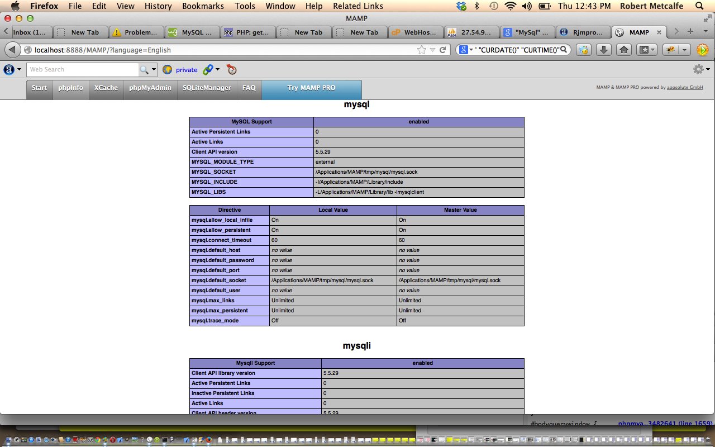Open the Bookmarks menu
Screen dimensions: 715x447
[203, 6]
